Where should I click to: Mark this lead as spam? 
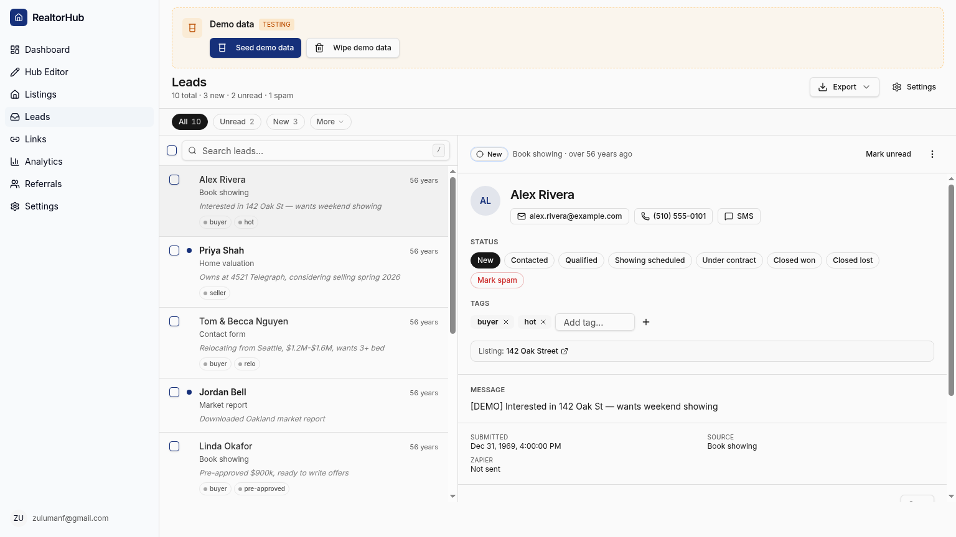pyautogui.click(x=497, y=280)
